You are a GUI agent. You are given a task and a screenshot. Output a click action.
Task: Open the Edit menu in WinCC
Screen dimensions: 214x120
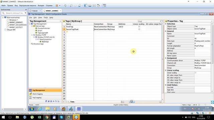(35, 18)
